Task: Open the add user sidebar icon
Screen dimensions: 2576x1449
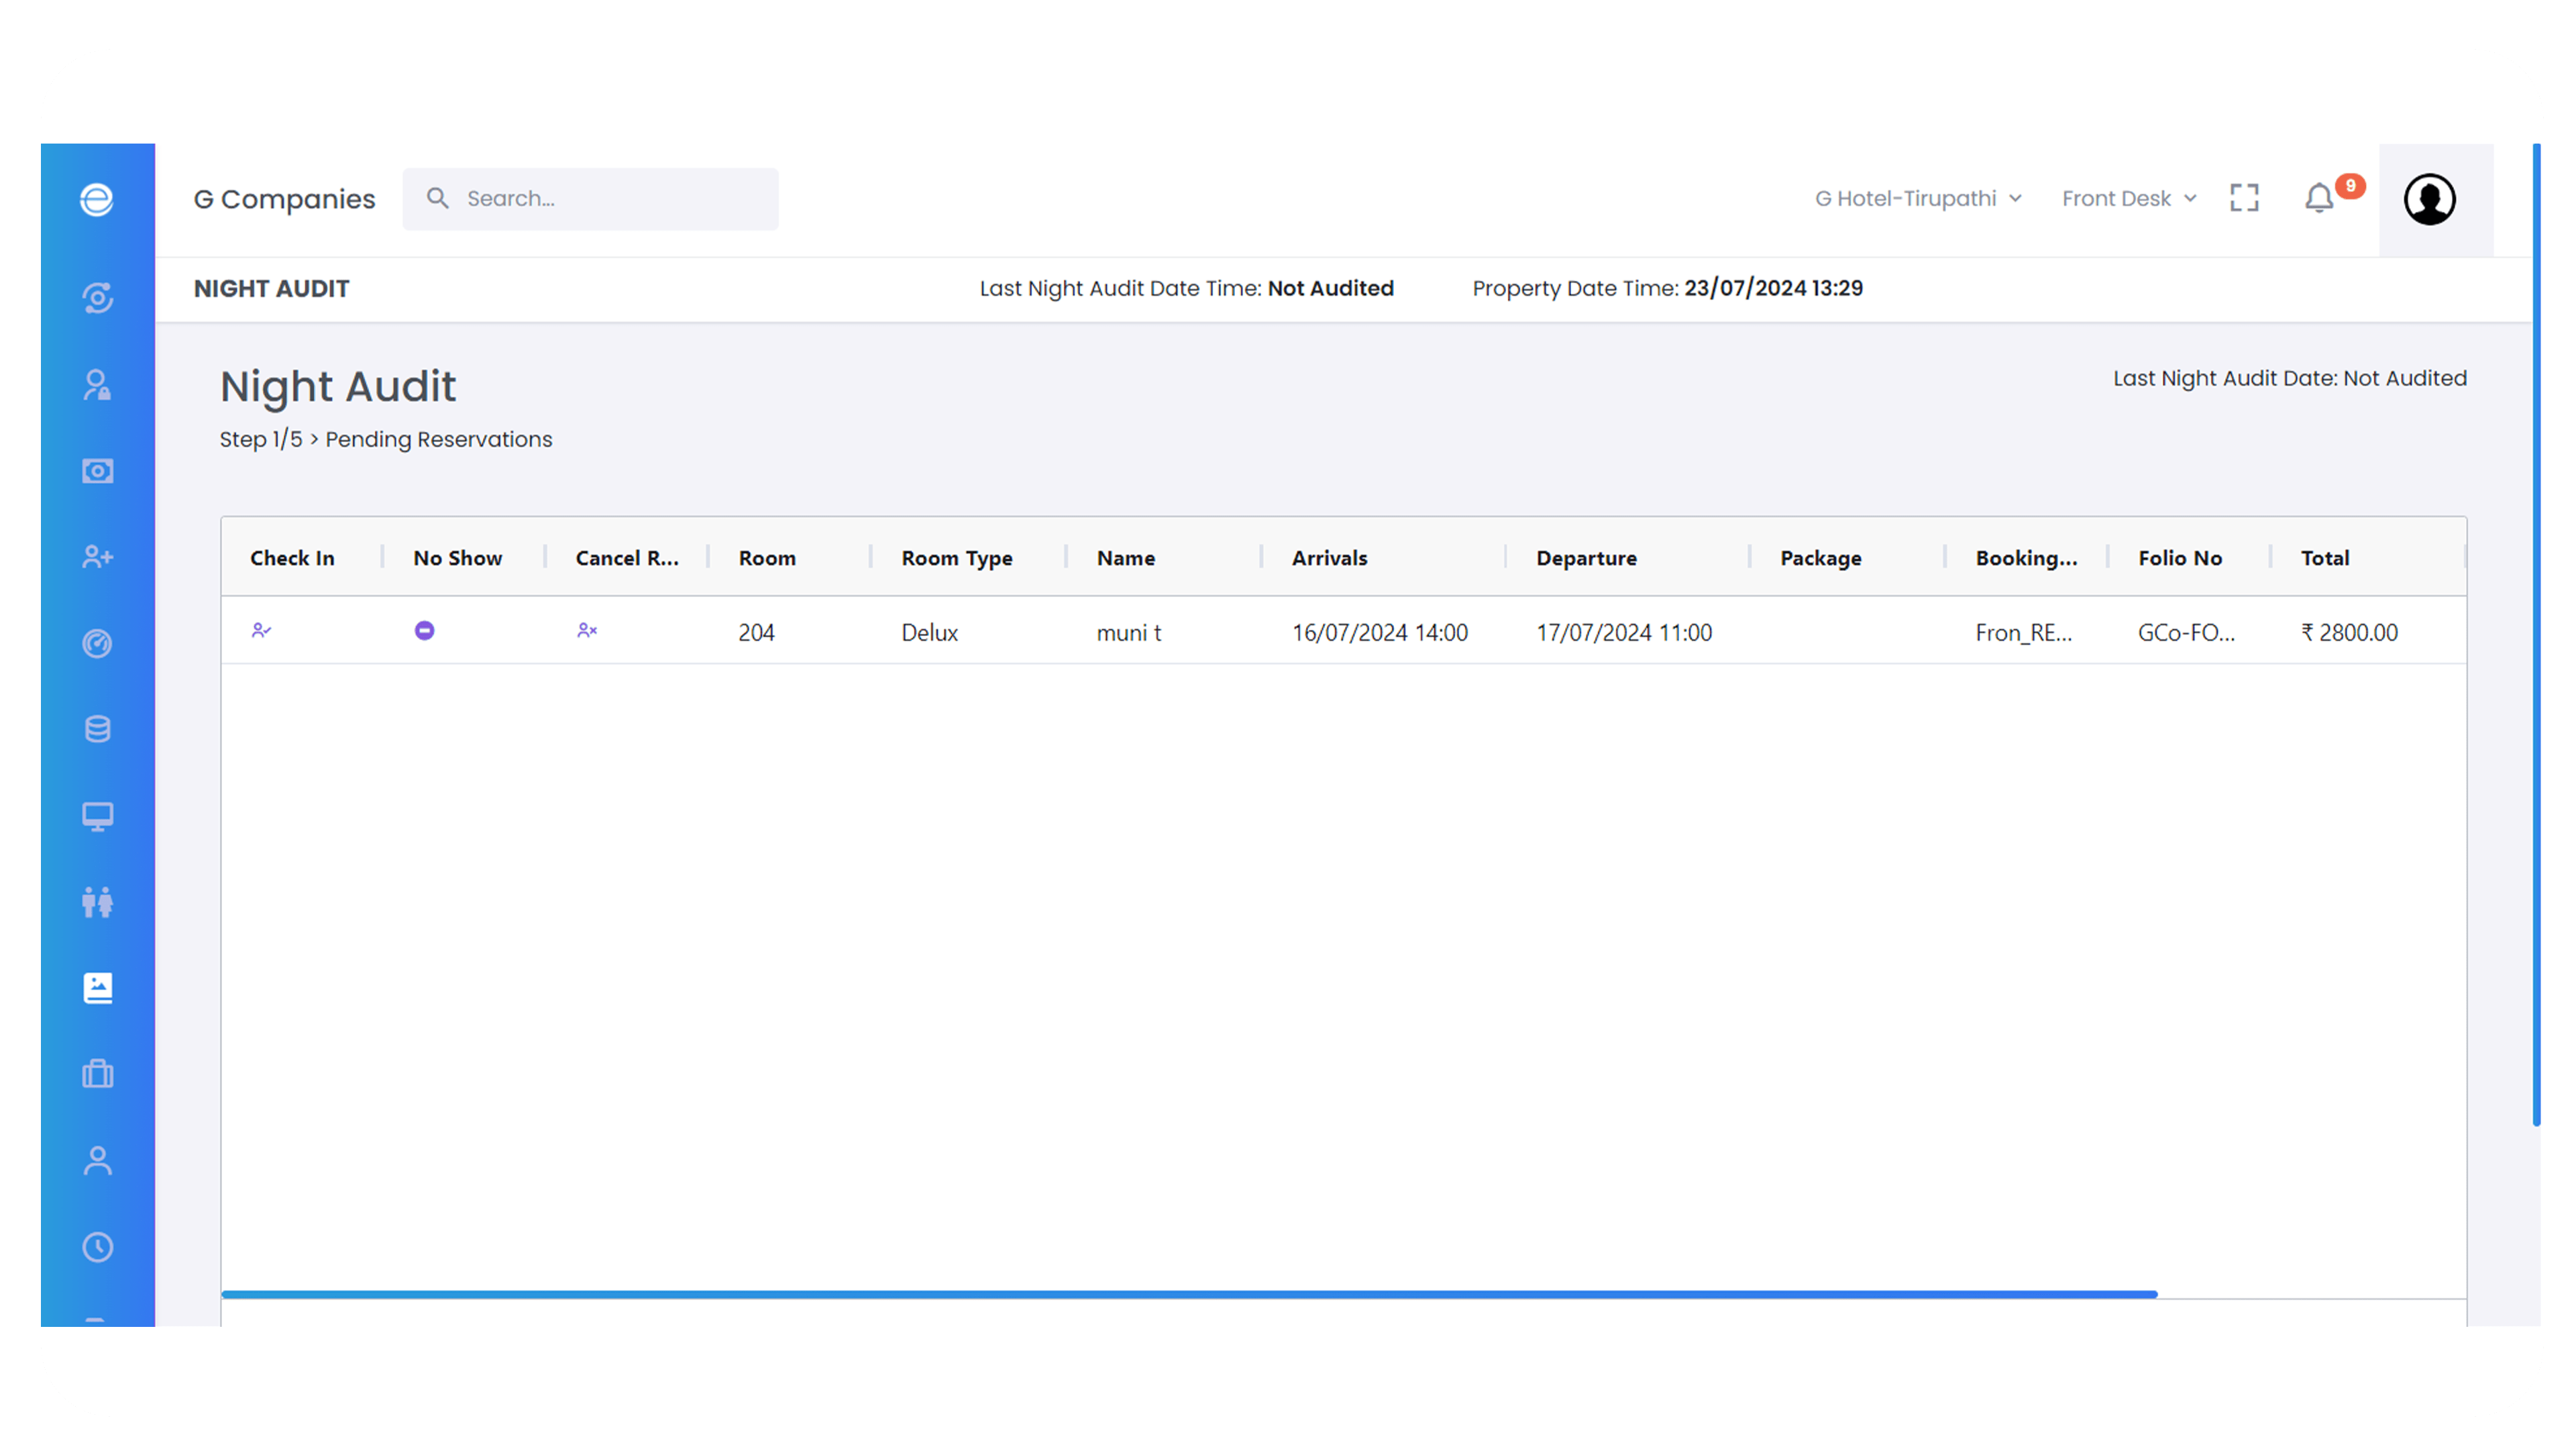Action: [97, 557]
